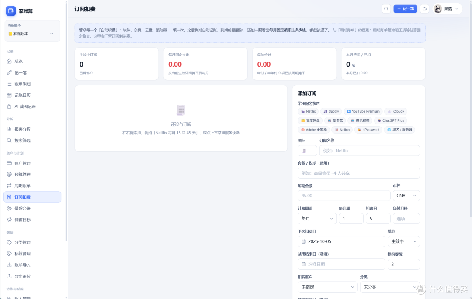Viewport: 472px width, 299px height.
Task: Click the 标签管理 tag icon
Action: click(9, 254)
